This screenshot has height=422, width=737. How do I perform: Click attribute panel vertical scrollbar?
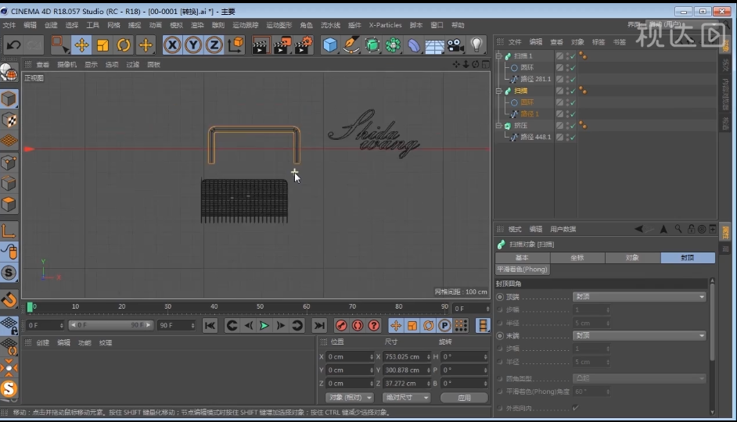[712, 320]
